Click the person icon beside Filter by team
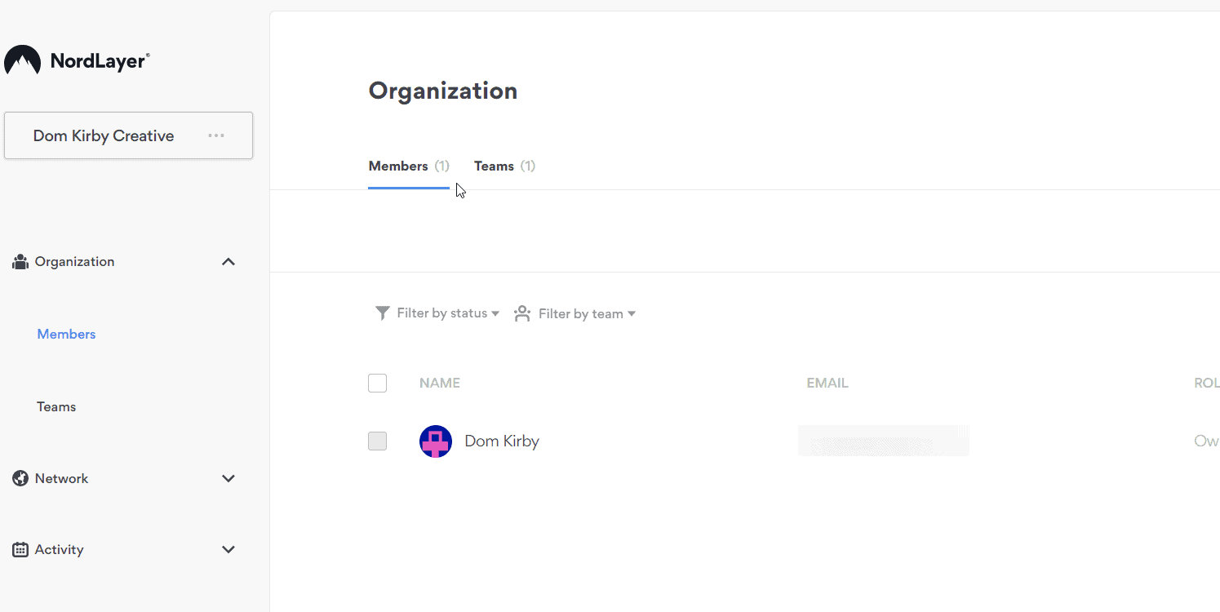The width and height of the screenshot is (1220, 612). pos(521,313)
